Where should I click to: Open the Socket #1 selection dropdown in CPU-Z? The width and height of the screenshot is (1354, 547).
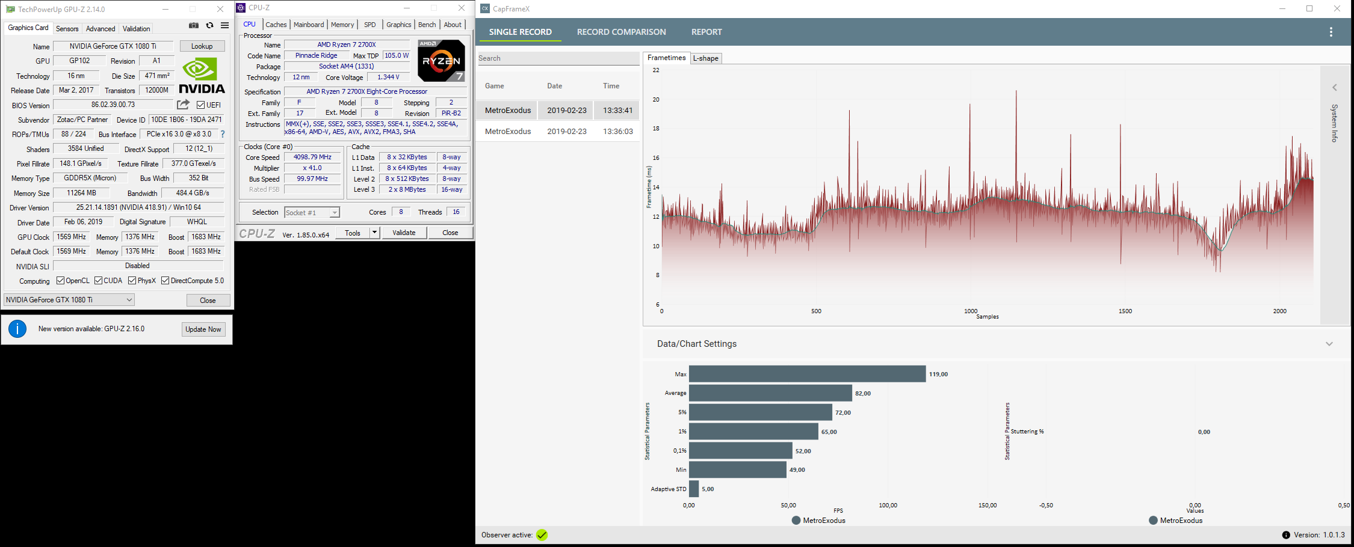(x=312, y=212)
